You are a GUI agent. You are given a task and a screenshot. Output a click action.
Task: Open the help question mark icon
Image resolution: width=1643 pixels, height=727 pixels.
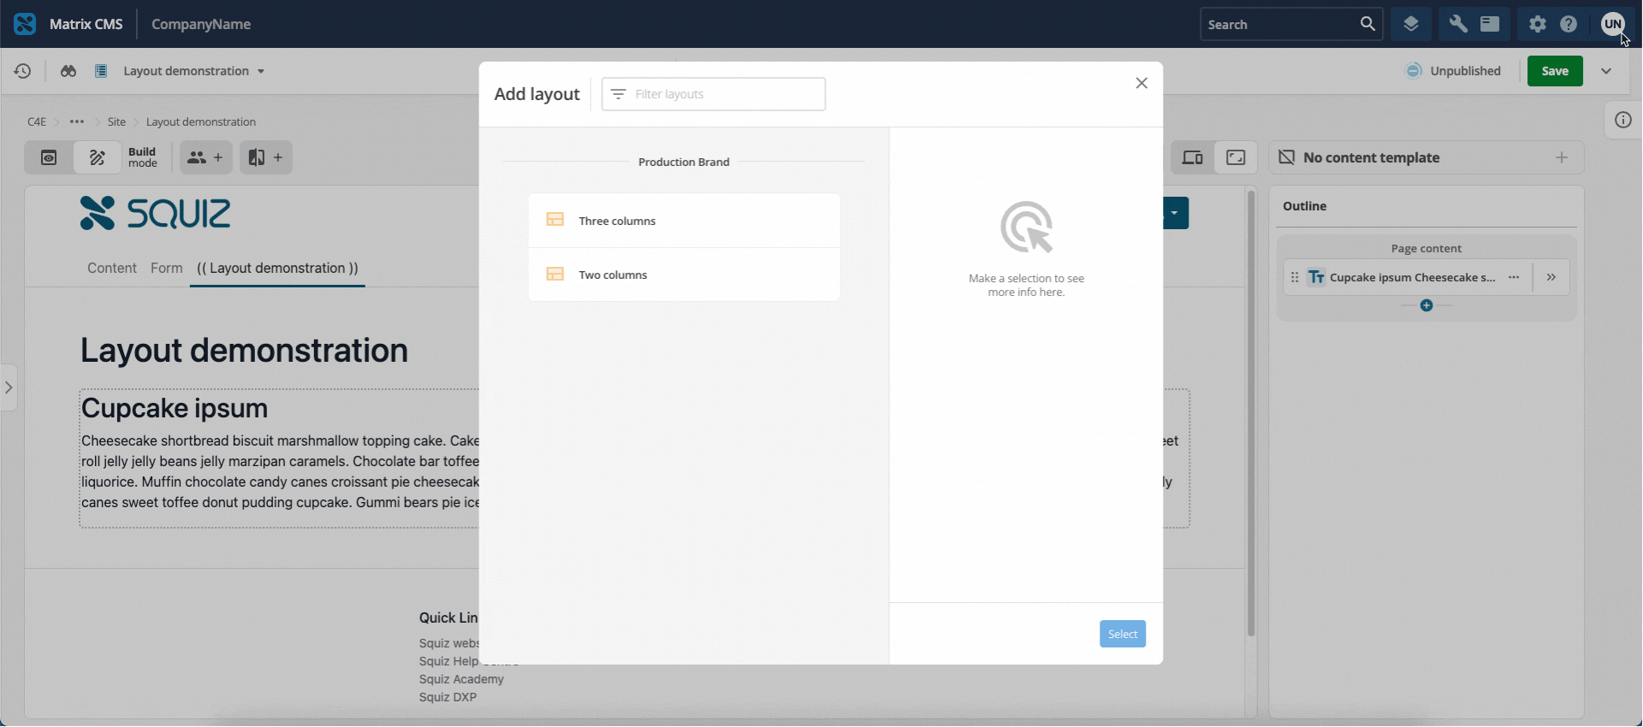(1569, 24)
